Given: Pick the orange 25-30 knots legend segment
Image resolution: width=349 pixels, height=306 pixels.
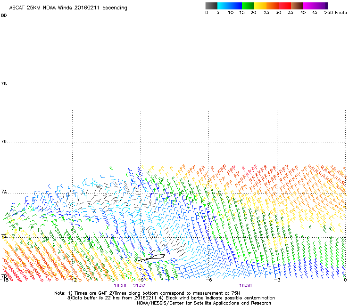Looking at the screenshot, I should pyautogui.click(x=273, y=6).
